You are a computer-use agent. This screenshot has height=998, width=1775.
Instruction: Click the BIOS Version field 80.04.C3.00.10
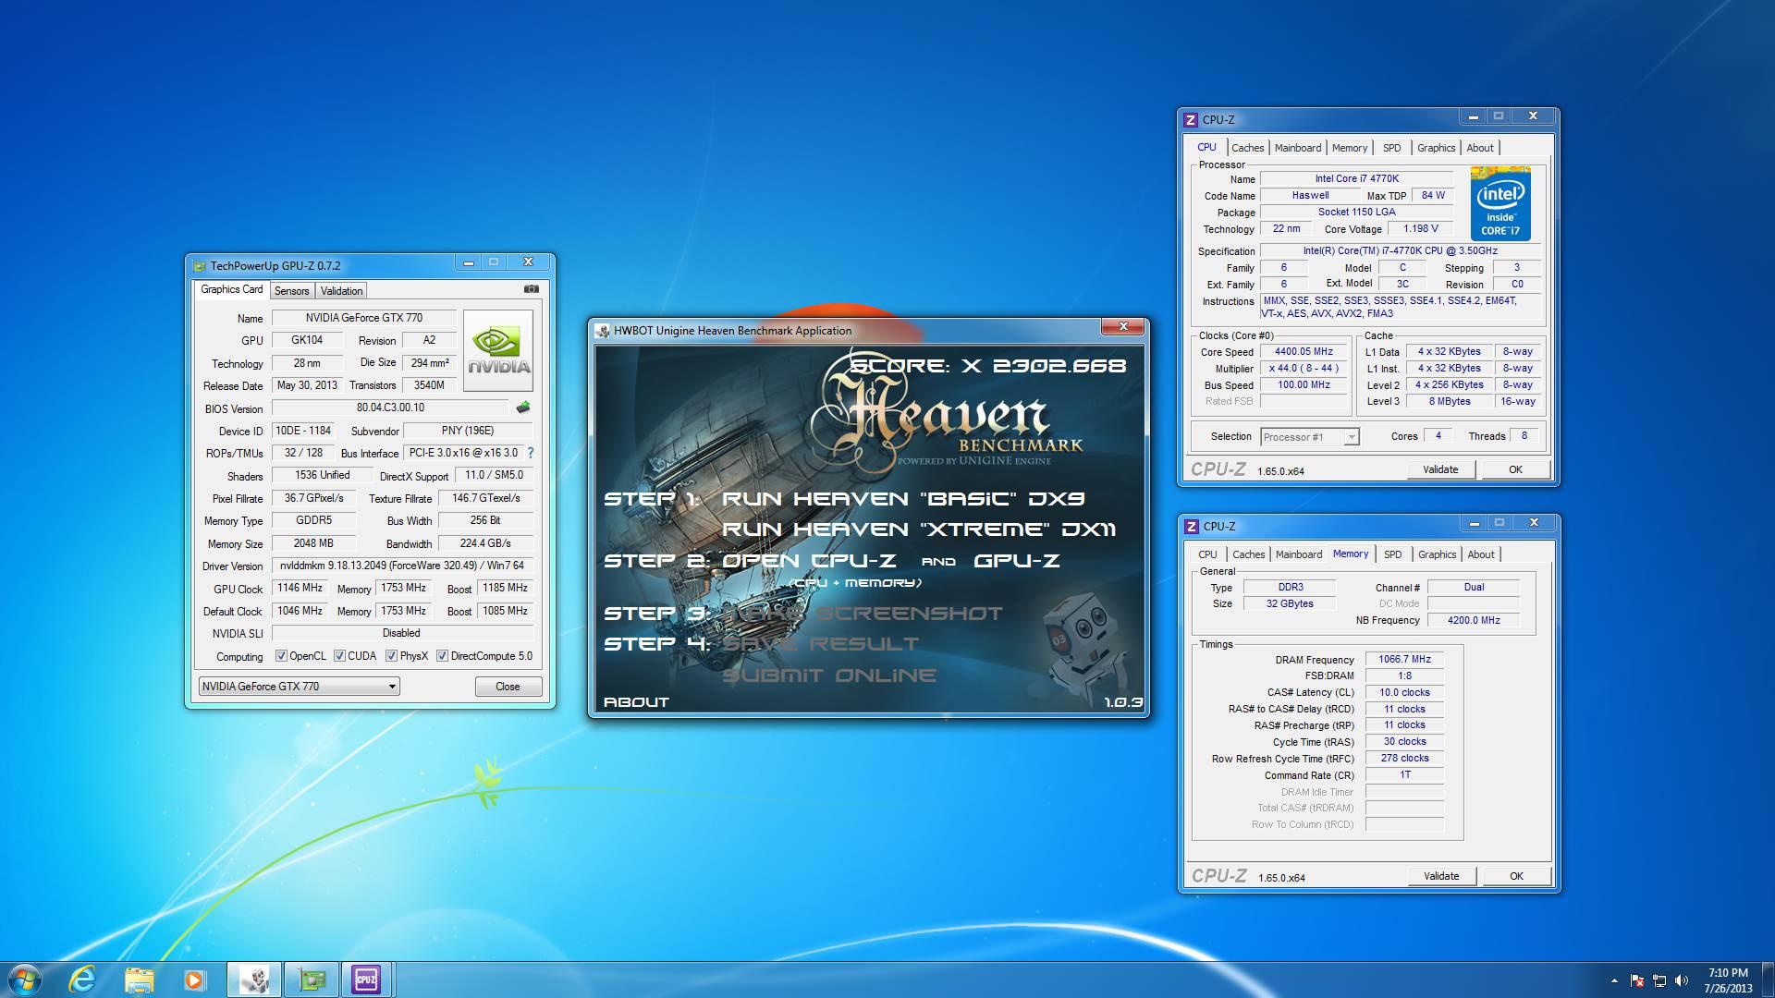point(390,408)
